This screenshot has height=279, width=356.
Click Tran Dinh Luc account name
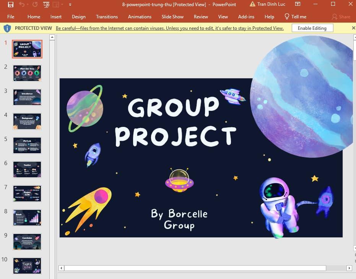pyautogui.click(x=272, y=5)
